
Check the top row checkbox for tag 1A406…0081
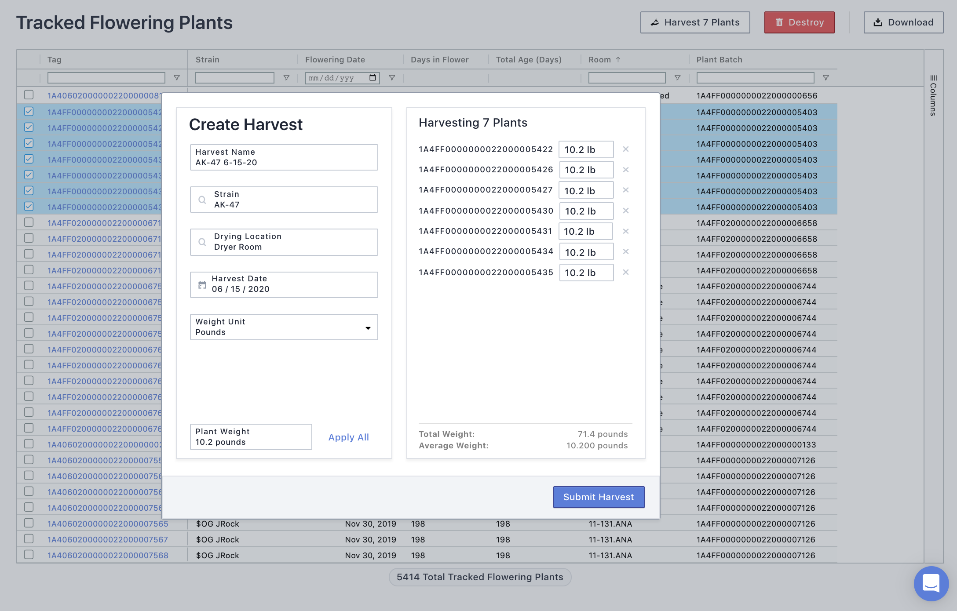[29, 95]
